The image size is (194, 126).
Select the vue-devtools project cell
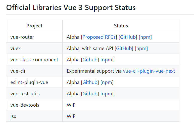[25, 105]
